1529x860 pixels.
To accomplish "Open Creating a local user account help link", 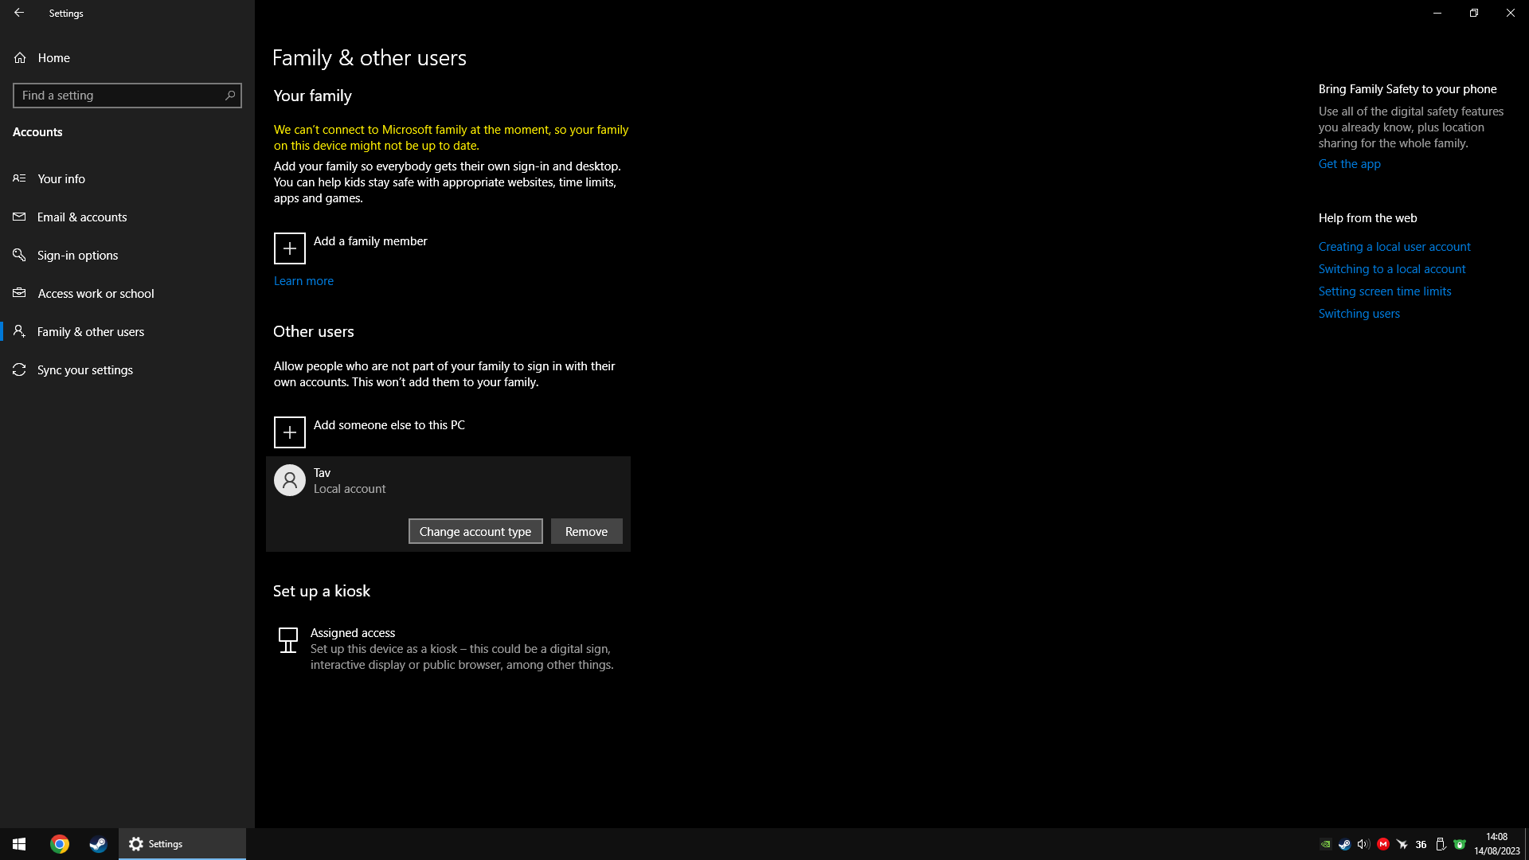I will tap(1394, 247).
